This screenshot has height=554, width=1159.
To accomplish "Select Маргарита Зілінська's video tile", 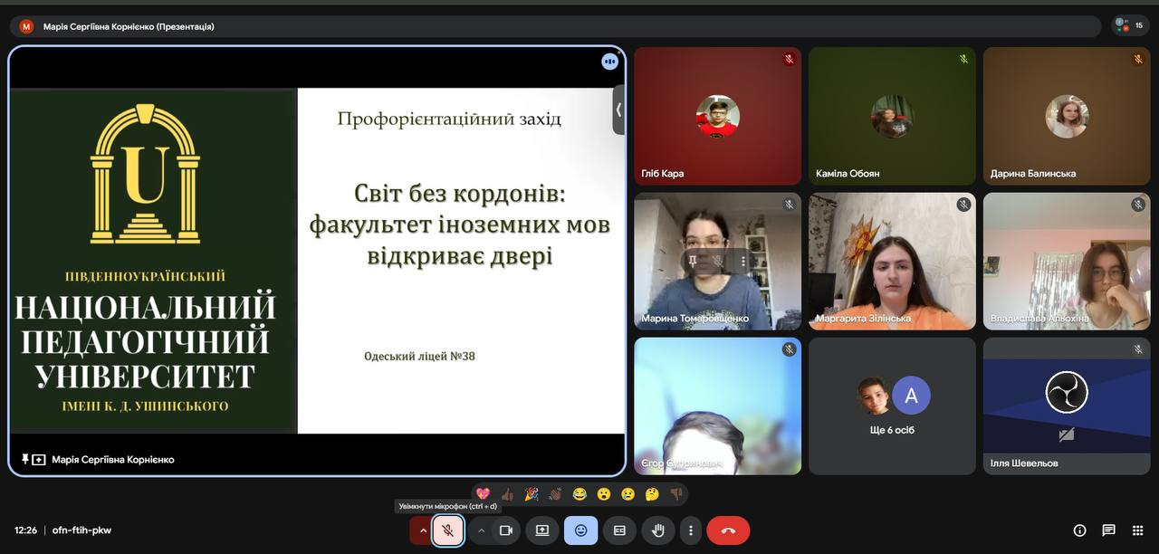I will tap(892, 261).
